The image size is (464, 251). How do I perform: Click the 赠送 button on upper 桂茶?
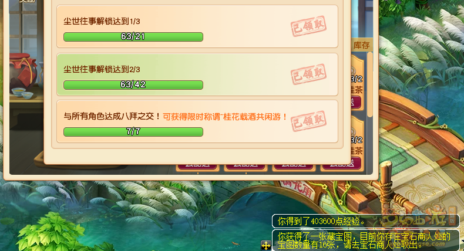click(x=356, y=102)
